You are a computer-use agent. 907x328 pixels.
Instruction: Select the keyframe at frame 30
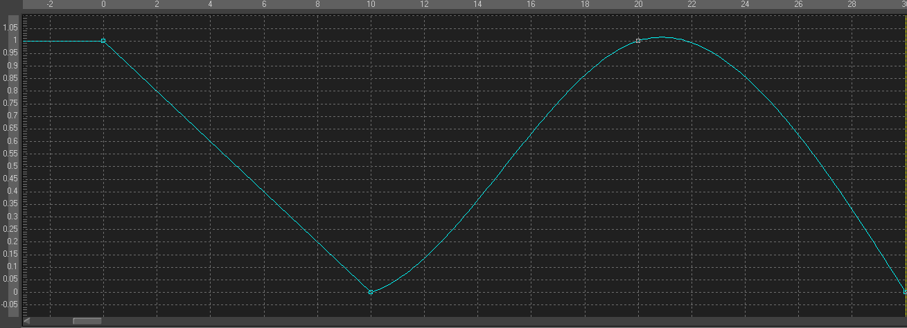[905, 293]
